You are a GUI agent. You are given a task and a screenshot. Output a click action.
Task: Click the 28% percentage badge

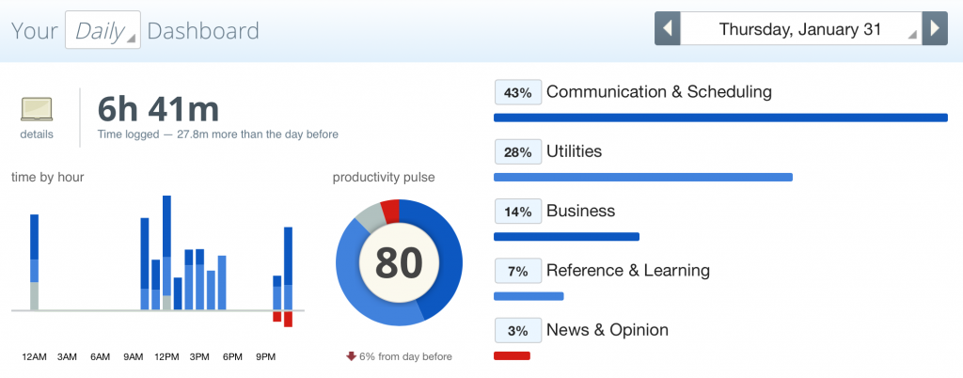coord(518,152)
